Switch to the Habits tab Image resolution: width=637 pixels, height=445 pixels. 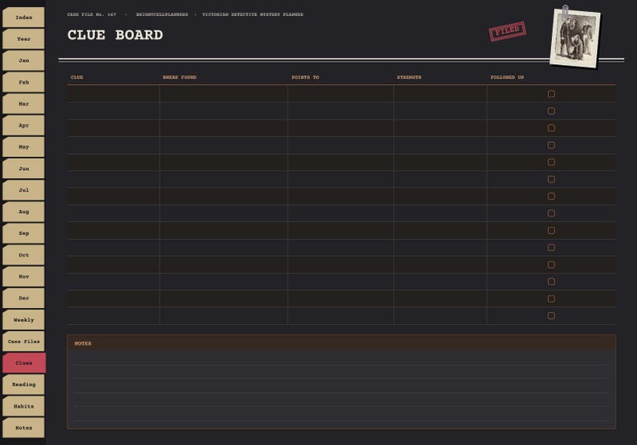tap(23, 406)
